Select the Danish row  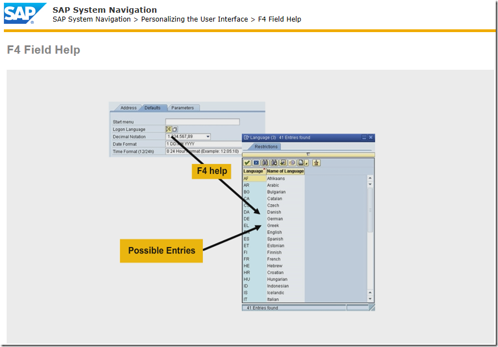pos(274,212)
